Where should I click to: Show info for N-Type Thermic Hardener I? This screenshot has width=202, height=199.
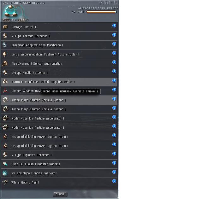(114, 35)
